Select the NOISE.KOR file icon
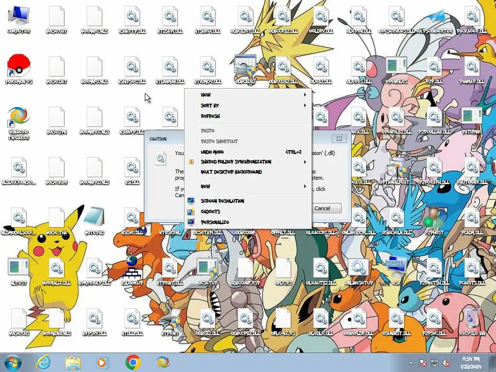 click(x=56, y=170)
